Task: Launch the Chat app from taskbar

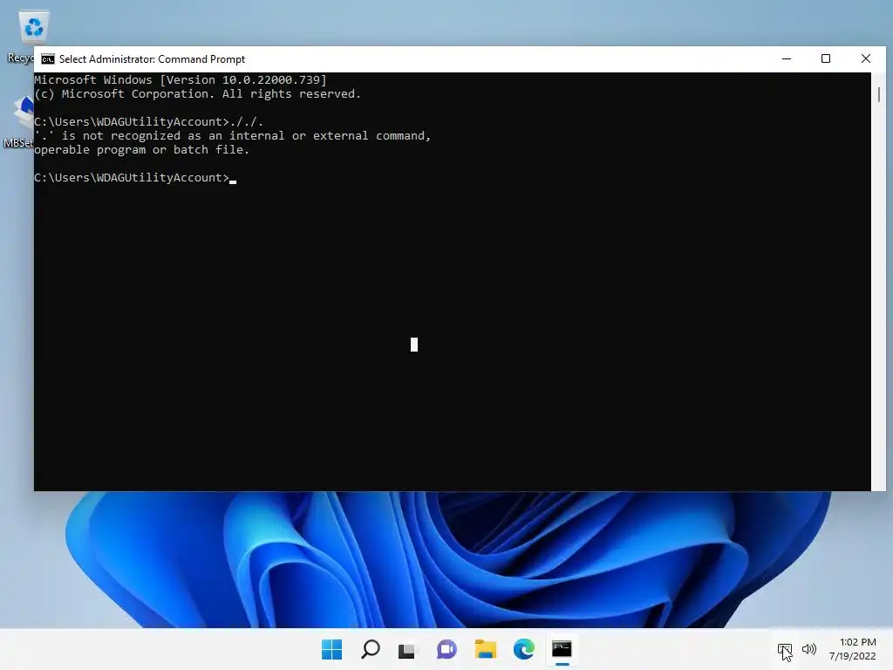Action: click(x=446, y=649)
